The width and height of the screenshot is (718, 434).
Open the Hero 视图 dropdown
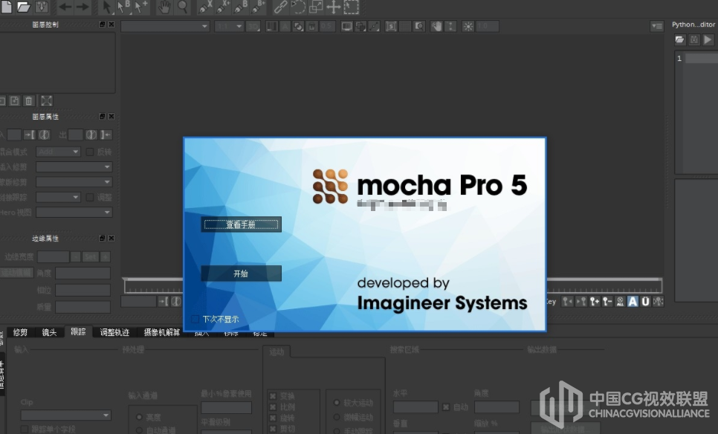(74, 213)
